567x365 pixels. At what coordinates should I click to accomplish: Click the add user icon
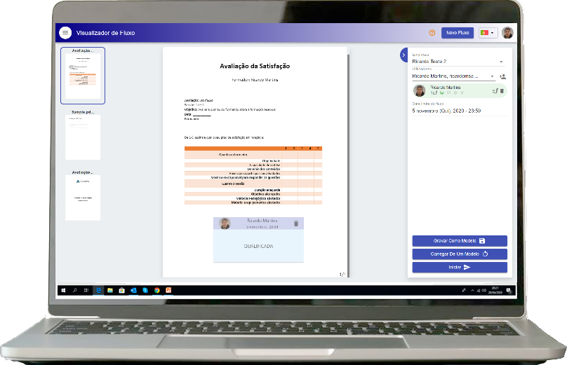click(x=502, y=76)
